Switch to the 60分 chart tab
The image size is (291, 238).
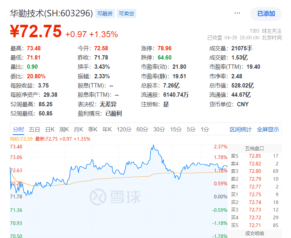tap(142, 129)
